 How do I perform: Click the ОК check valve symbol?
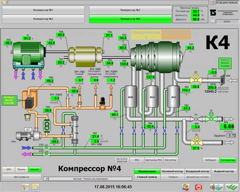click(196, 119)
